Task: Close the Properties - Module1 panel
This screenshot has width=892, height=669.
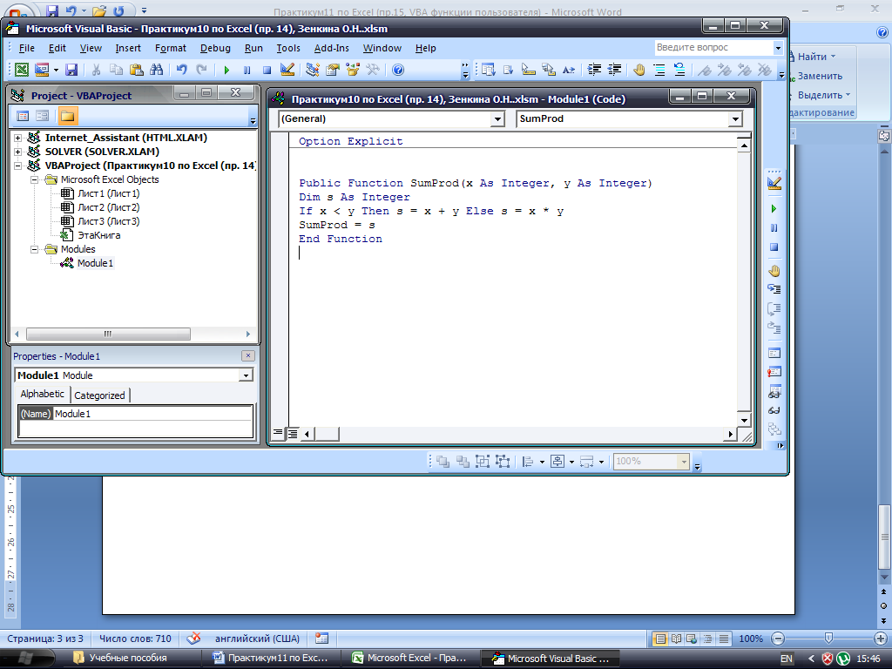Action: (248, 355)
